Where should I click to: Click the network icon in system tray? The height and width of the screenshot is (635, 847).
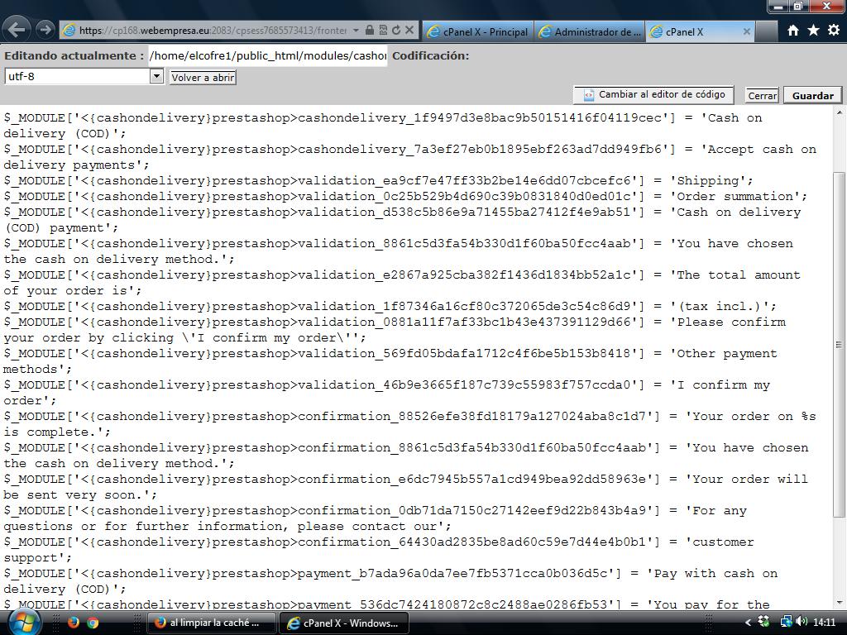point(787,622)
